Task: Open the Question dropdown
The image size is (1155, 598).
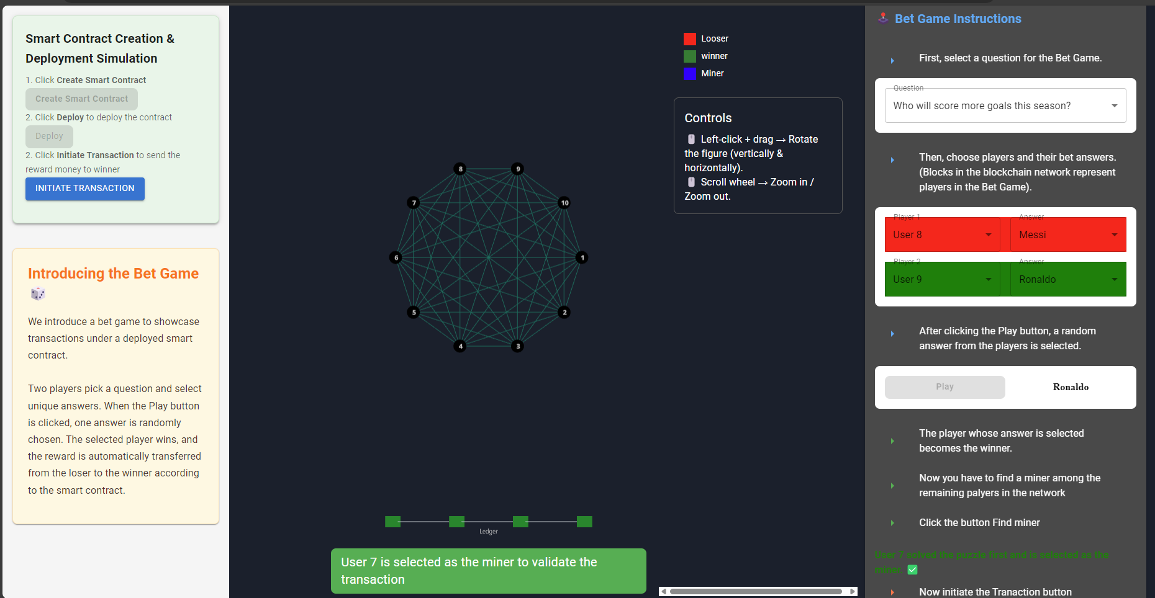Action: point(1005,106)
